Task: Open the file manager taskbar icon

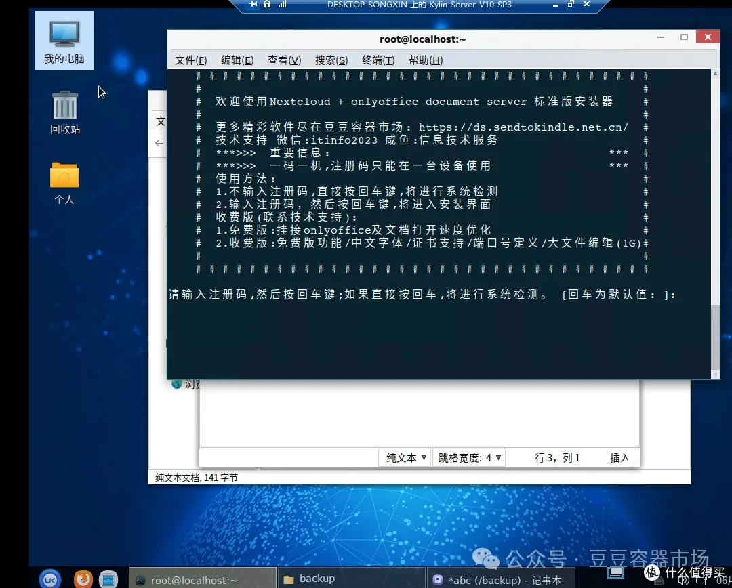Action: tap(108, 580)
